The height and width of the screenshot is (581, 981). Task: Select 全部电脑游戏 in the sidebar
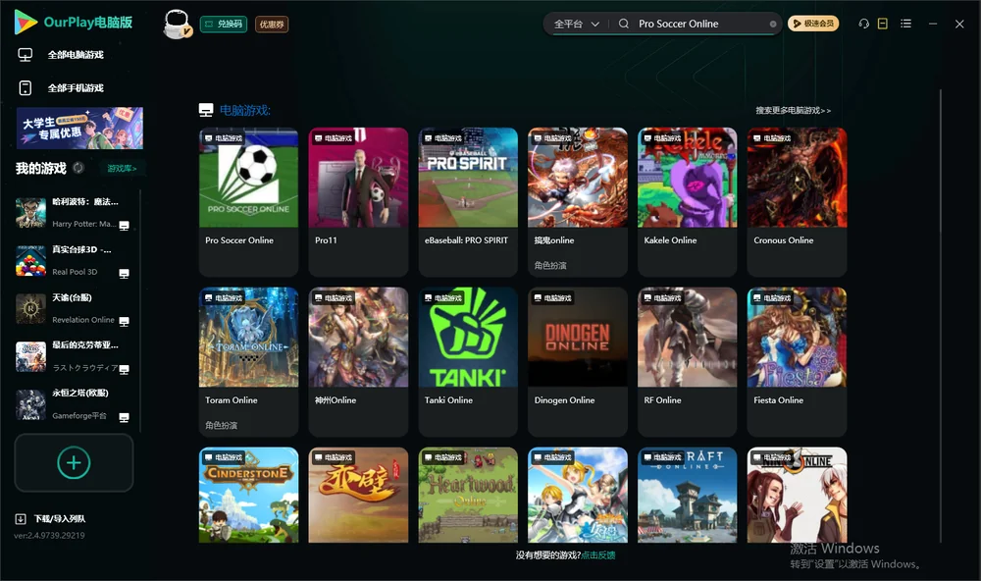[x=76, y=55]
